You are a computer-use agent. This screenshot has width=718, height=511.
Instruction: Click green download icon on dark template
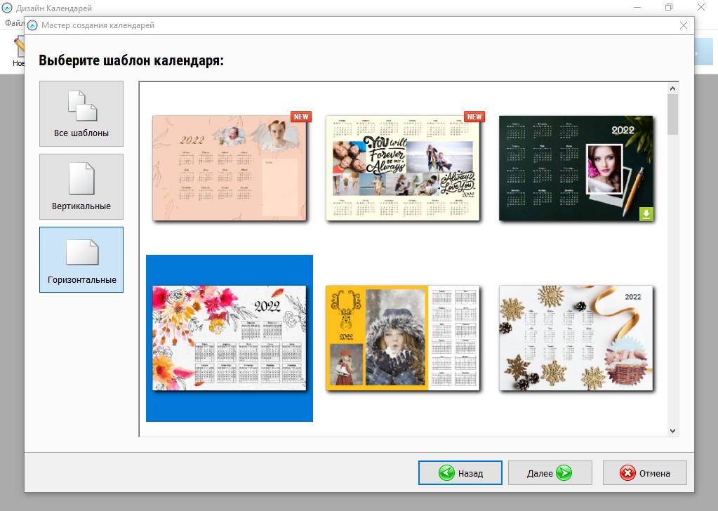646,213
